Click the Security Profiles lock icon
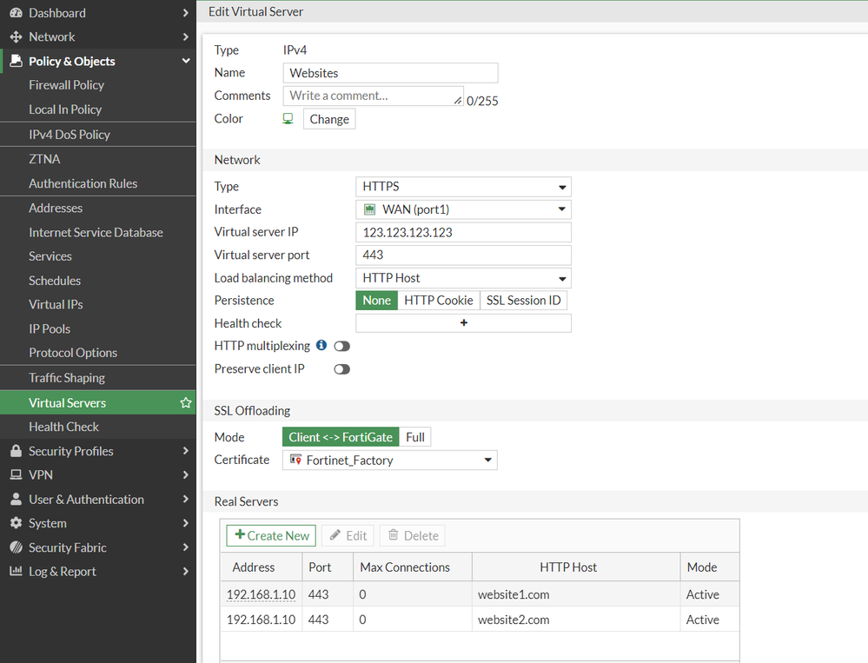This screenshot has height=663, width=868. [16, 451]
